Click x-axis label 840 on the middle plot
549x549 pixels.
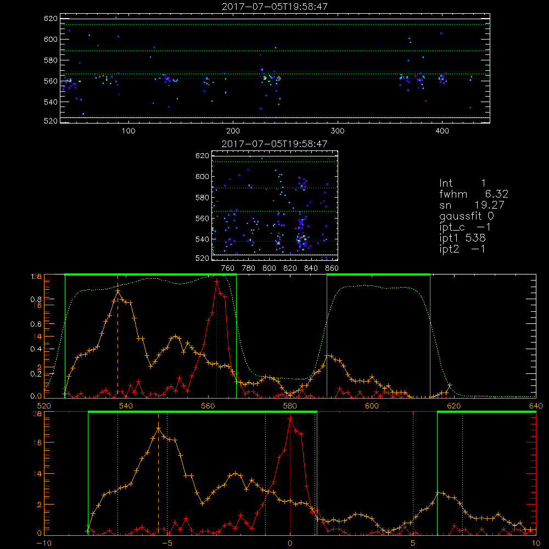pos(311,268)
